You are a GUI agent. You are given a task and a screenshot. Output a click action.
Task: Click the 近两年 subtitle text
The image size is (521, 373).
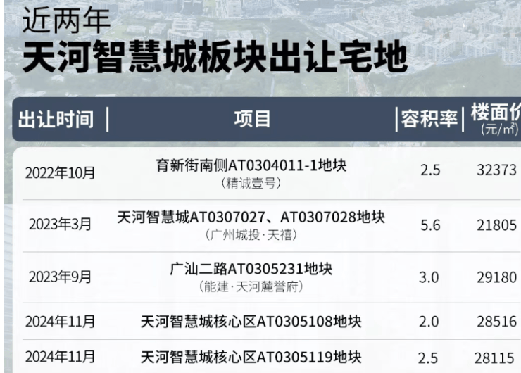click(66, 20)
